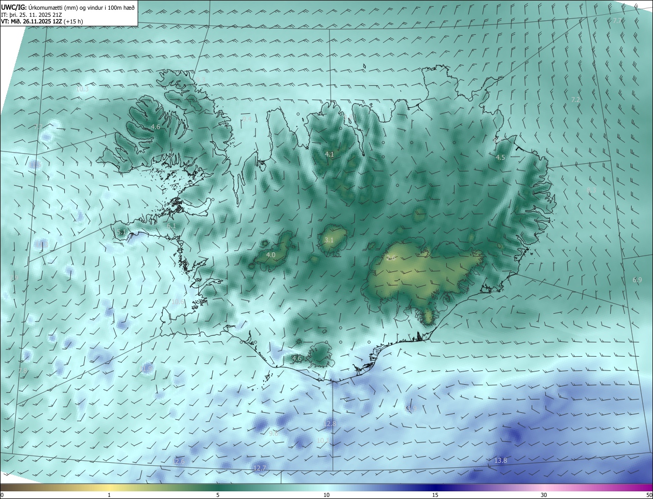Click the 0 tick on the colour scale
Viewport: 653px width, 499px height.
point(2,495)
